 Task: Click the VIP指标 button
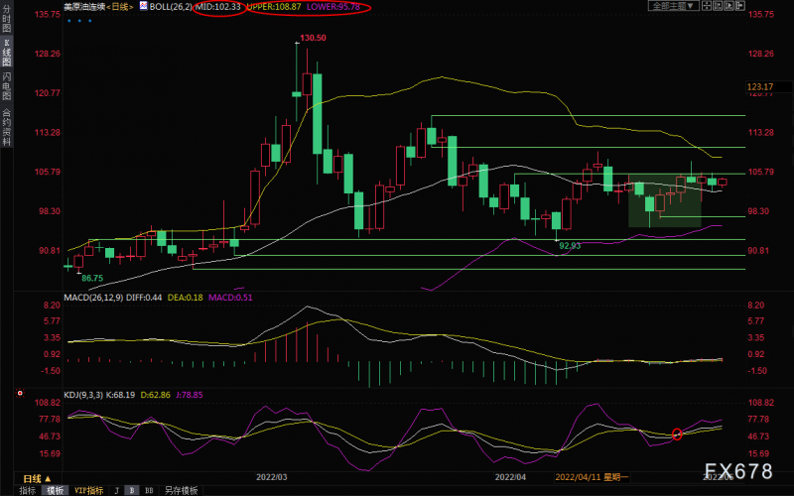tap(87, 490)
